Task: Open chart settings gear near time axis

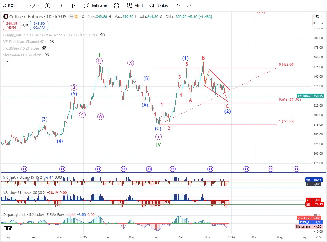Action: click(318, 238)
